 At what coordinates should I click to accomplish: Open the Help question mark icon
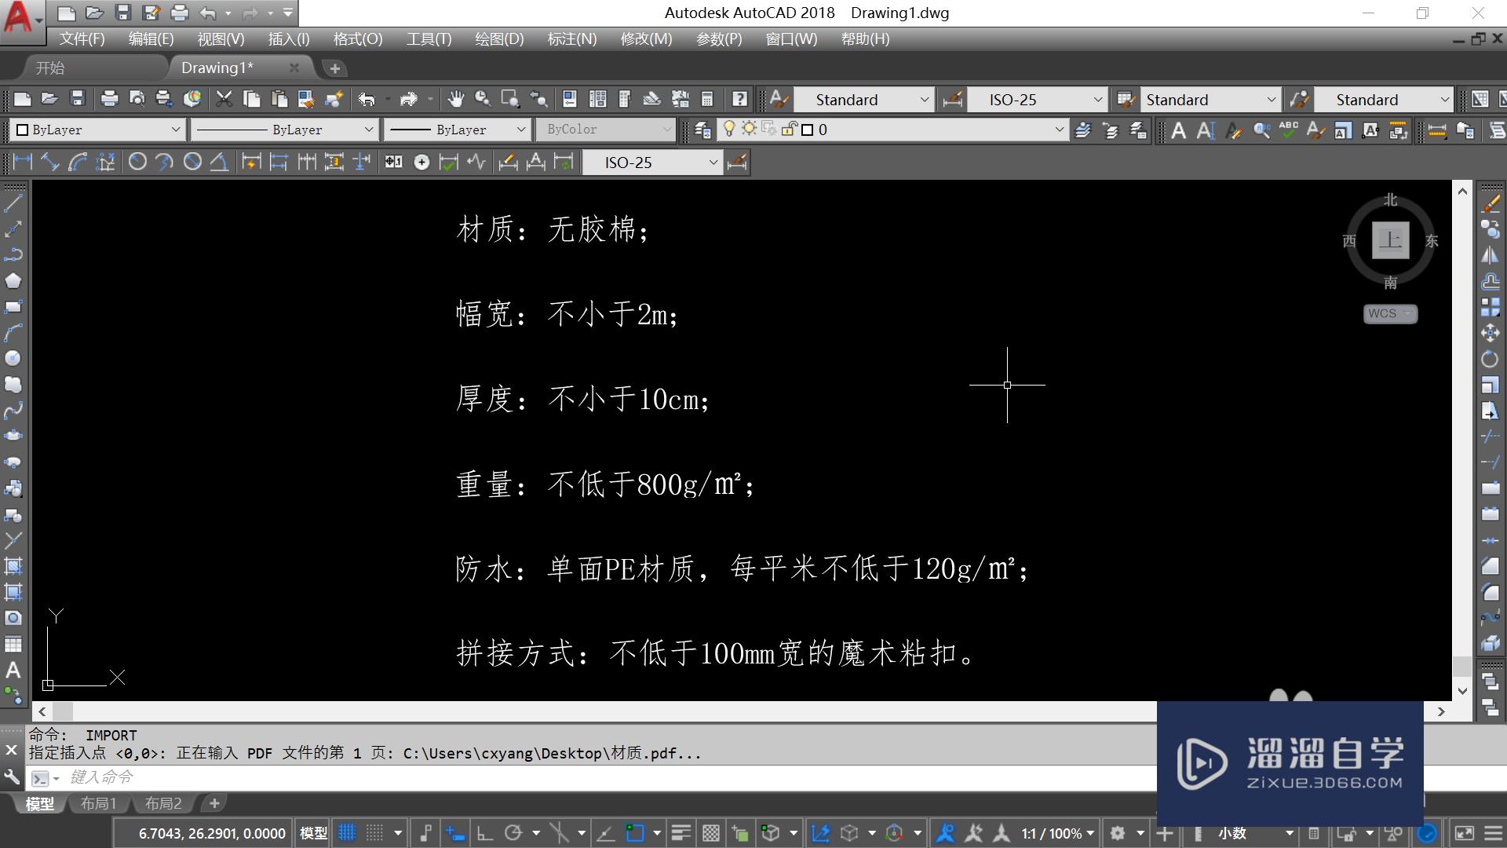(739, 99)
